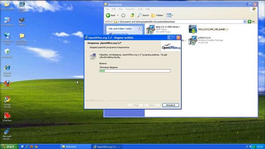Select the python-2.6.6 installer package
The width and height of the screenshot is (265, 149).
click(x=206, y=40)
